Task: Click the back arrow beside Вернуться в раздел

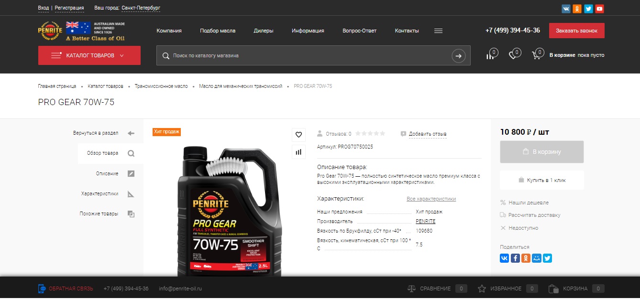Action: tap(131, 133)
